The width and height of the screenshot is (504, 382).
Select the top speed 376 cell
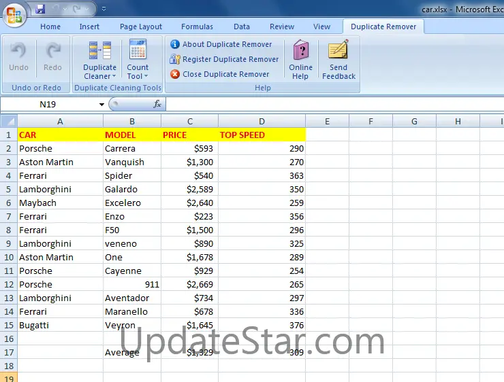(262, 325)
